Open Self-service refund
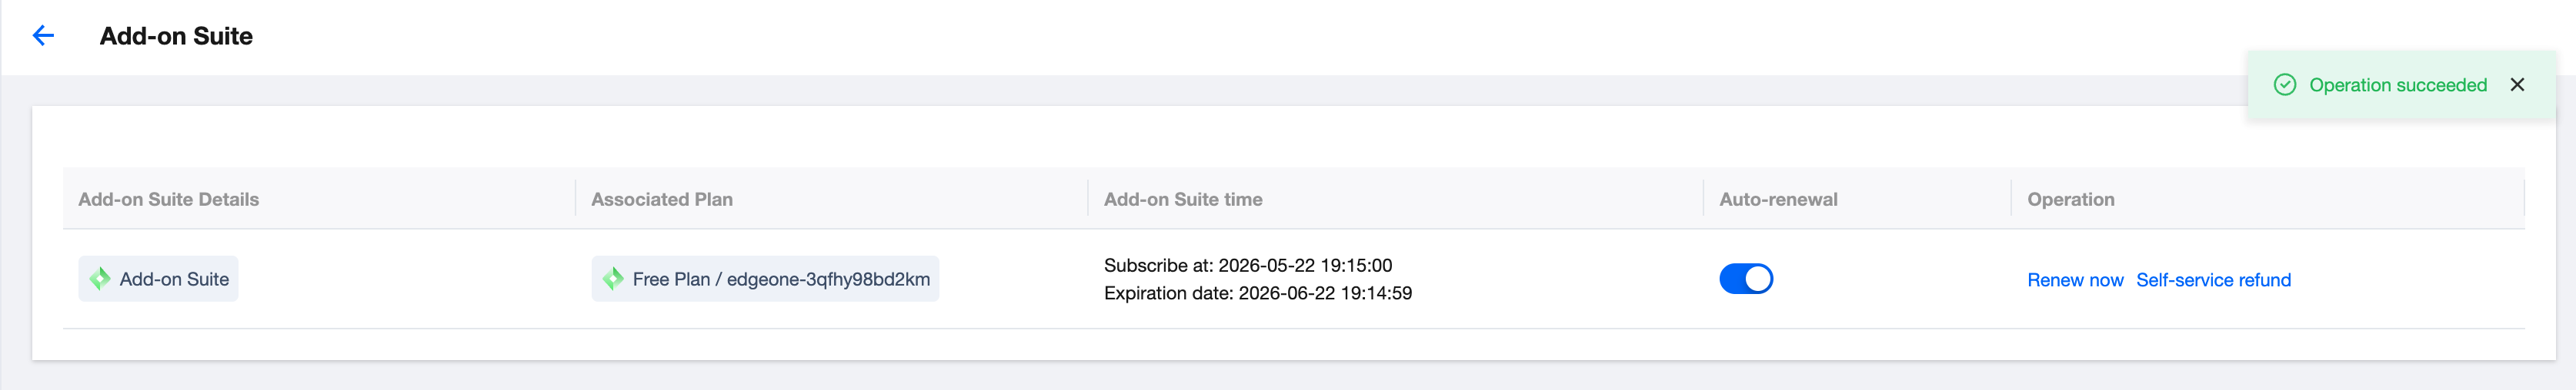 (2213, 280)
